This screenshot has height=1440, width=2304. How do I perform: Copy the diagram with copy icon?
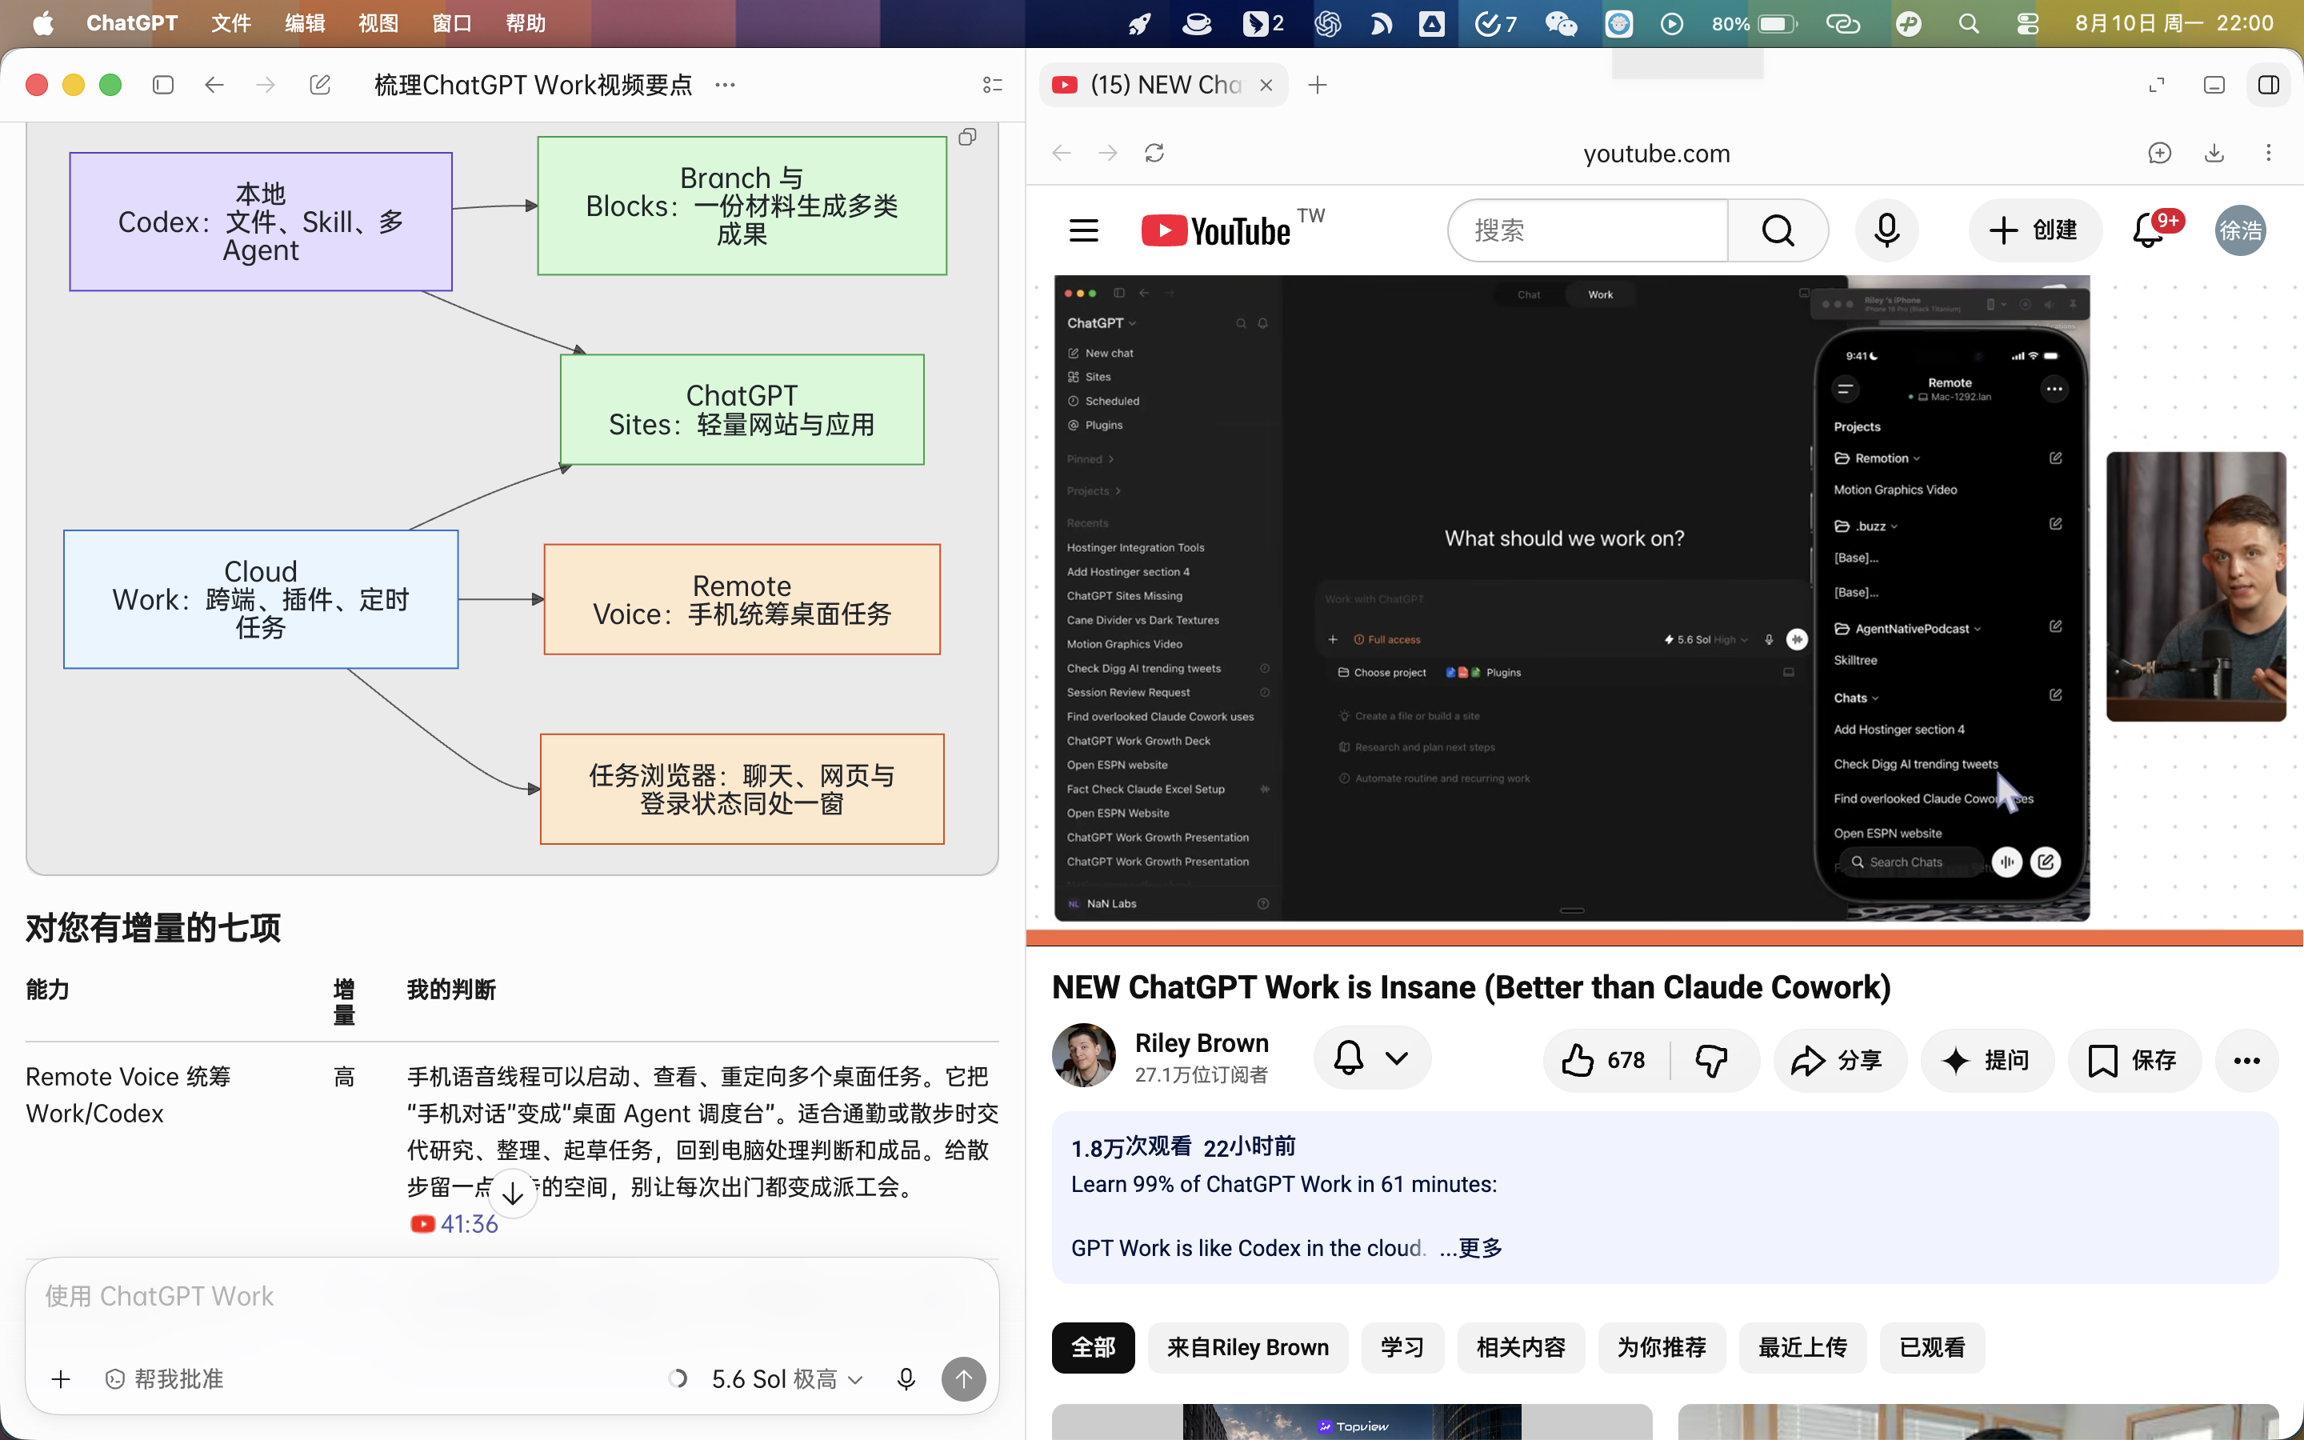[x=967, y=137]
